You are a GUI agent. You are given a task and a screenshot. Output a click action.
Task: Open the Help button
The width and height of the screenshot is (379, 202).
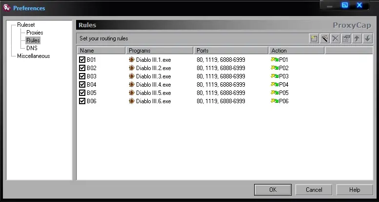[x=355, y=190]
